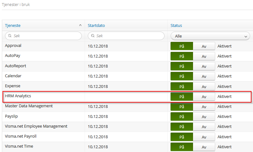The width and height of the screenshot is (253, 152).
Task: Select the Approval service name
Action: click(13, 46)
